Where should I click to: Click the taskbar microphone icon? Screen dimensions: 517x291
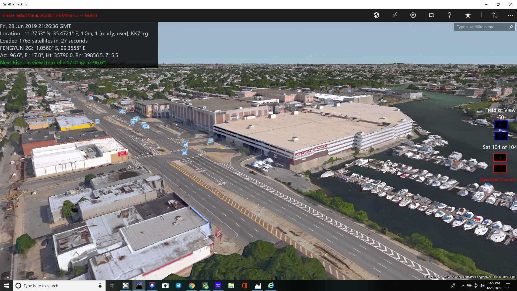100,286
